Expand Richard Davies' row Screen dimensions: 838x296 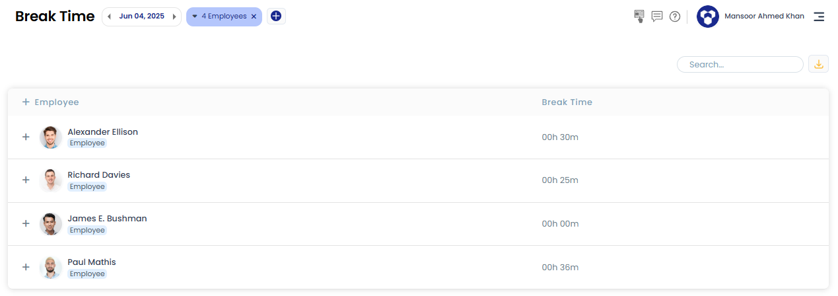(x=26, y=180)
